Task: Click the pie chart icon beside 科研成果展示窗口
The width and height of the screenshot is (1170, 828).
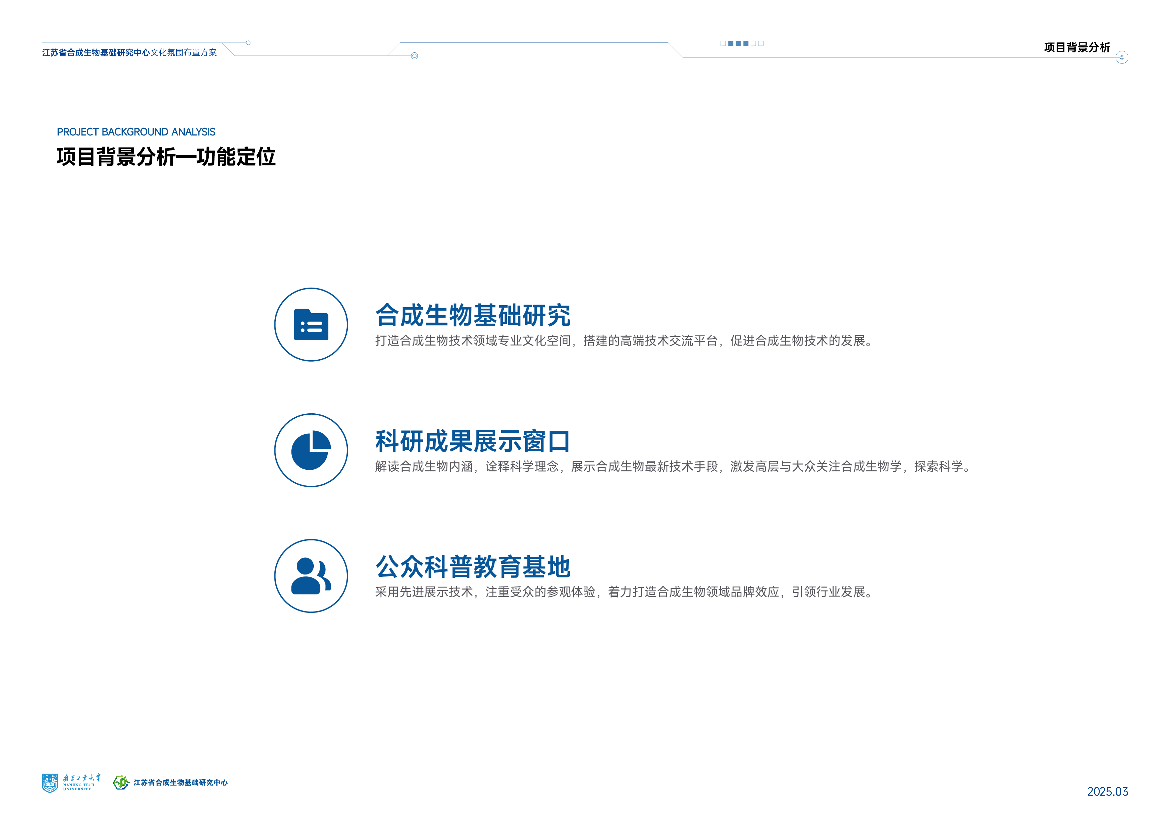Action: (311, 450)
